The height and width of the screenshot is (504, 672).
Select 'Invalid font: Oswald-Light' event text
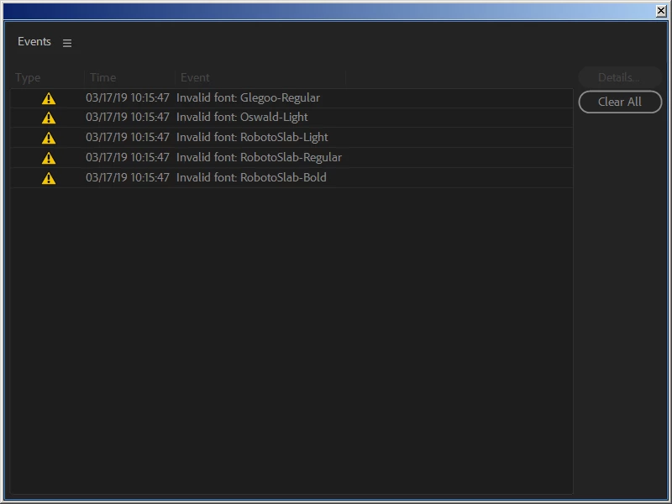[242, 118]
